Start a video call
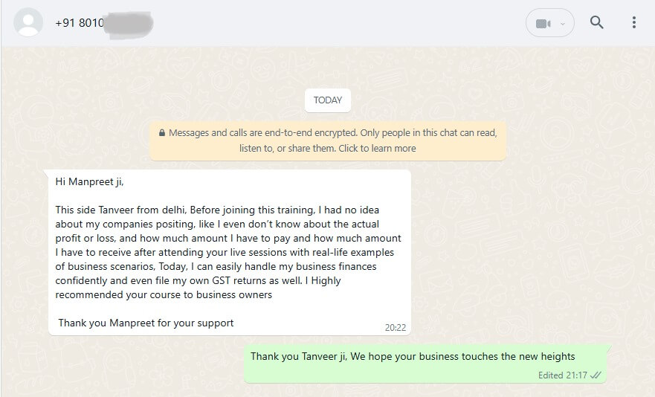Image resolution: width=655 pixels, height=397 pixels. pos(543,23)
